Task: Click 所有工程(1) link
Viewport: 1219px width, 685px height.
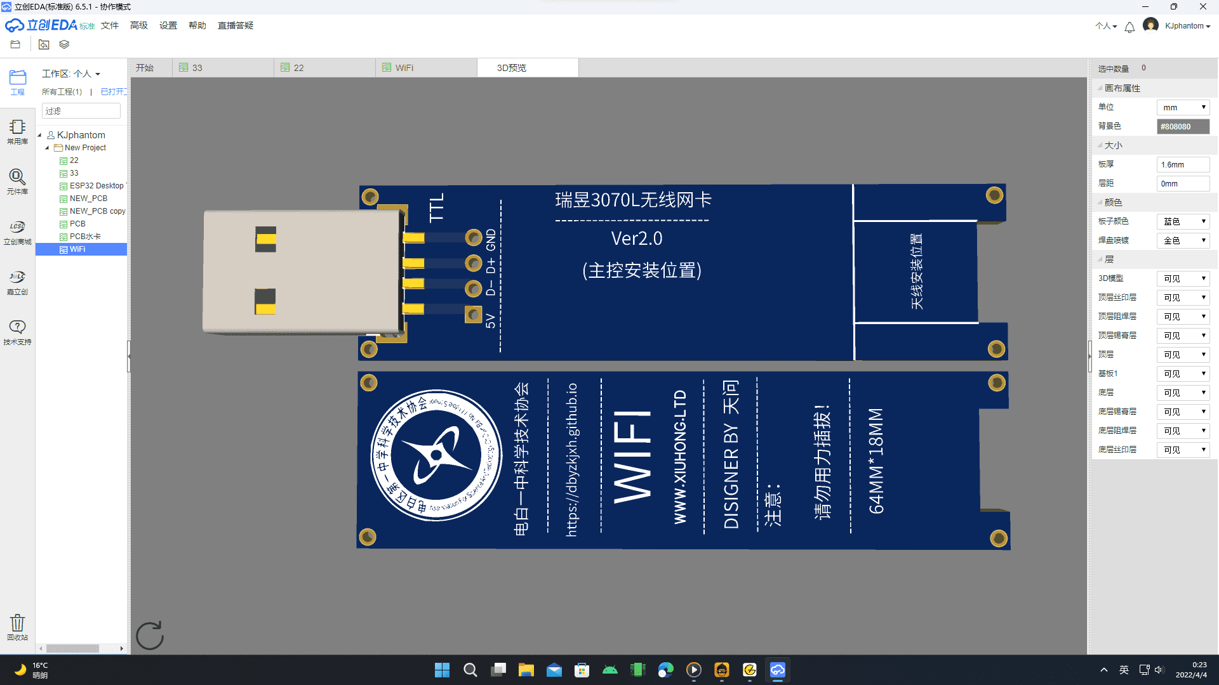Action: point(62,92)
